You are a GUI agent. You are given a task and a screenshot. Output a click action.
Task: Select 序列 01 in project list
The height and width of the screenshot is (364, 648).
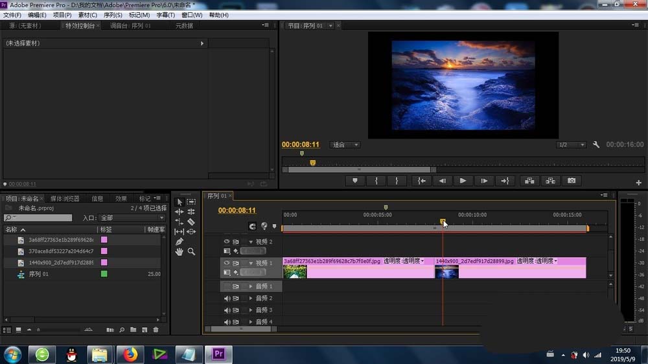tap(38, 274)
